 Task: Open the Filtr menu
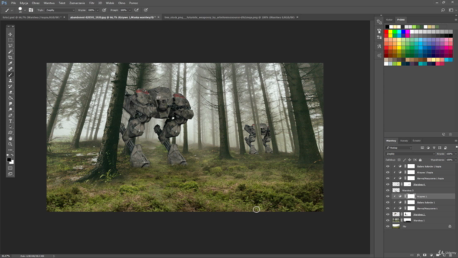click(92, 3)
